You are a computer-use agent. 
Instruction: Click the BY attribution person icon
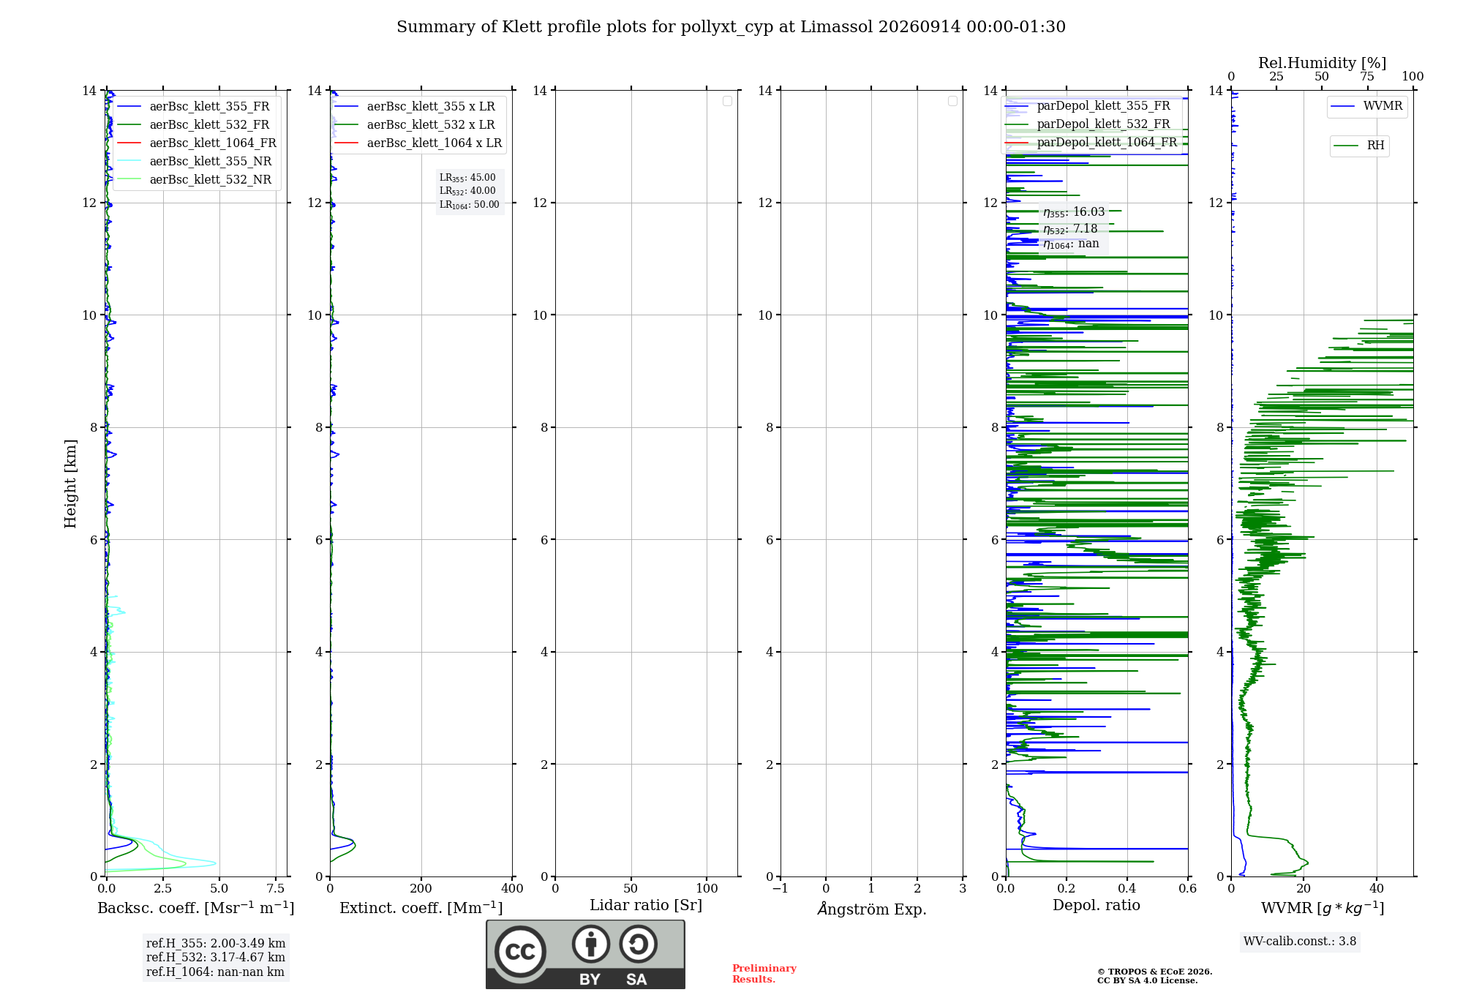(590, 944)
